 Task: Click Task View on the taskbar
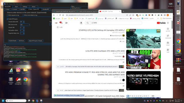pyautogui.click(x=29, y=101)
